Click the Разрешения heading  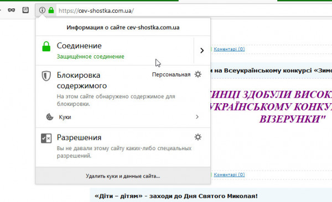(x=79, y=137)
